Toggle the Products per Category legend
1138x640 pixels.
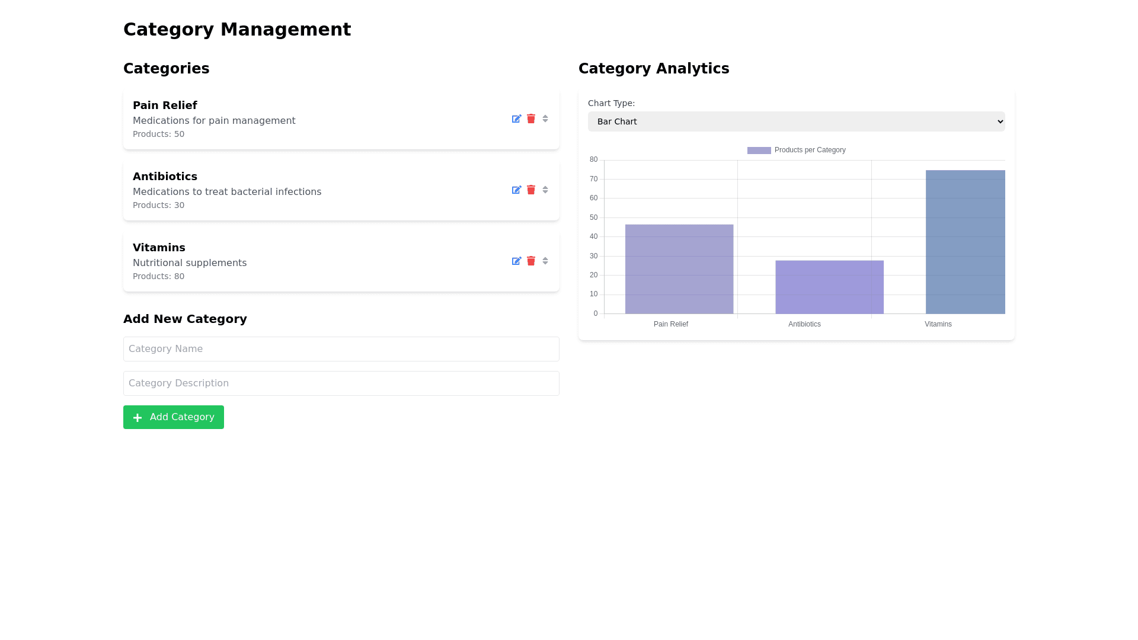(x=810, y=150)
